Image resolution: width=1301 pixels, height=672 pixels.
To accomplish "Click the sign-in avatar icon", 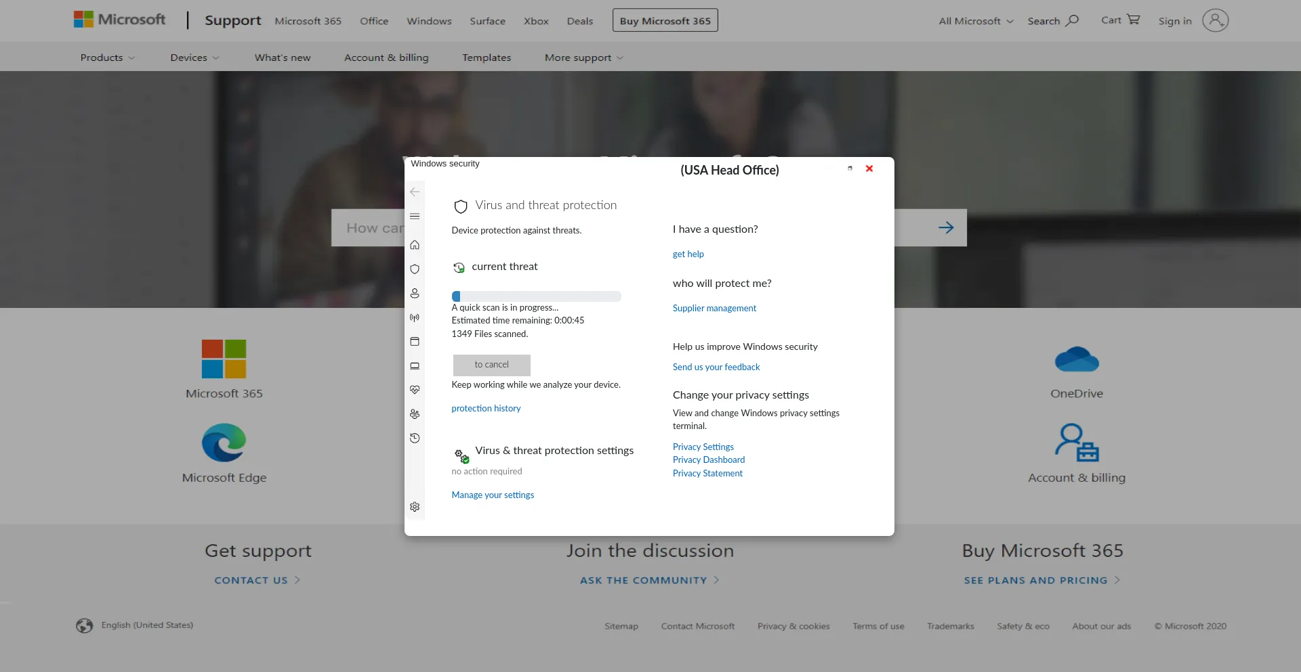I will [x=1216, y=20].
